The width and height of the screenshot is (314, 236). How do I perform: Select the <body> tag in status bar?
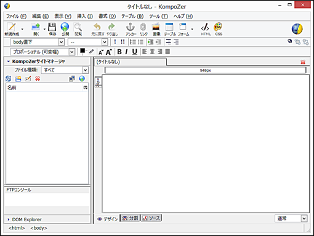pos(39,228)
